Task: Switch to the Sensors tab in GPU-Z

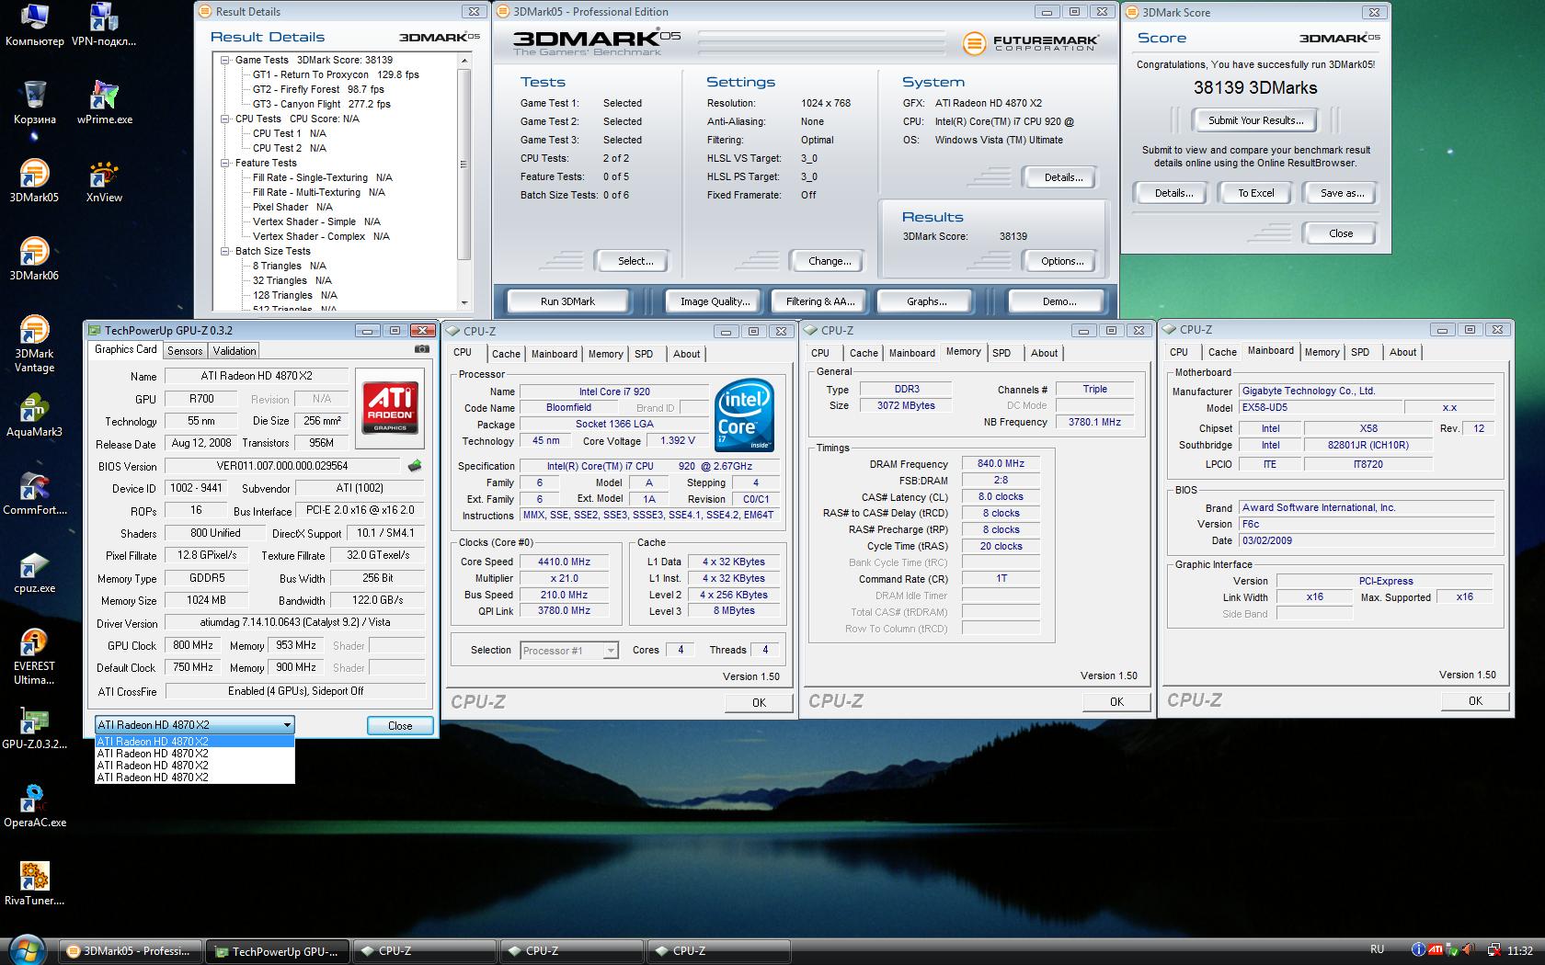Action: point(185,351)
